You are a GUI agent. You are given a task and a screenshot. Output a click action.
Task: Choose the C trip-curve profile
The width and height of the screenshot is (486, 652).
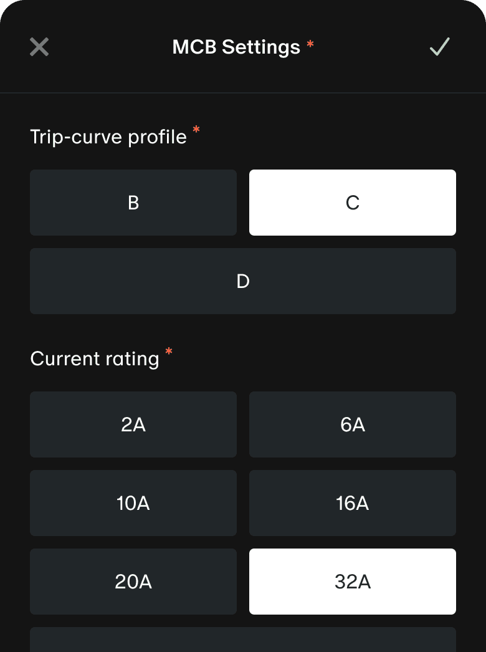[353, 203]
